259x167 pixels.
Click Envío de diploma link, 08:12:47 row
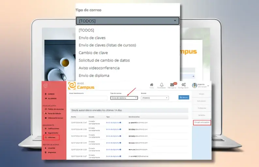point(113,123)
